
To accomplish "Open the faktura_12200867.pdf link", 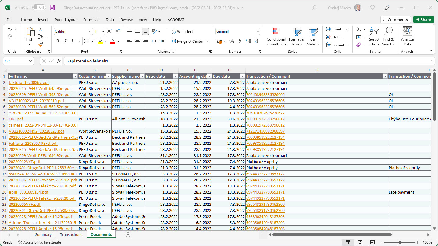I will tap(29, 82).
